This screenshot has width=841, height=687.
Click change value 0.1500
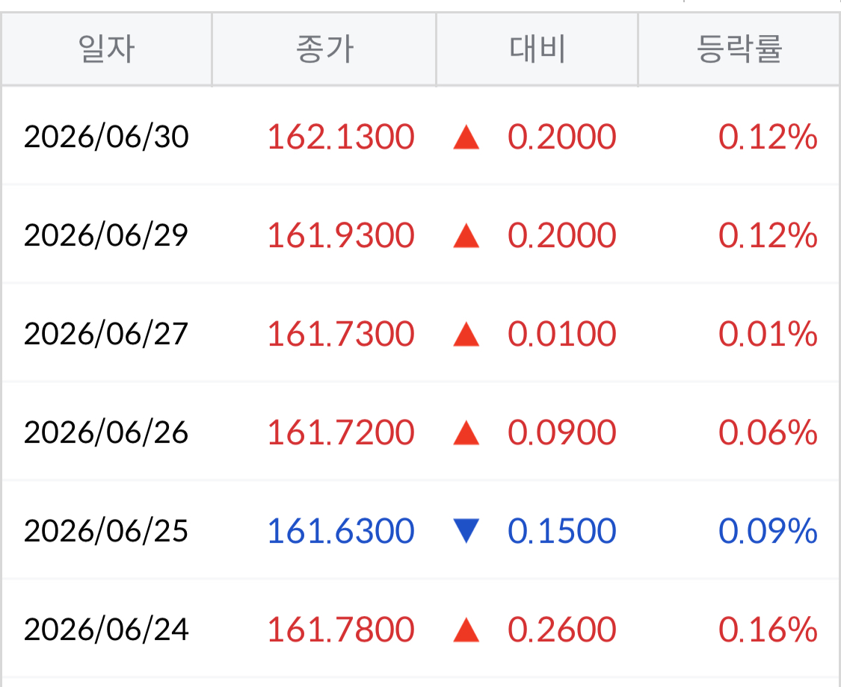click(x=562, y=531)
